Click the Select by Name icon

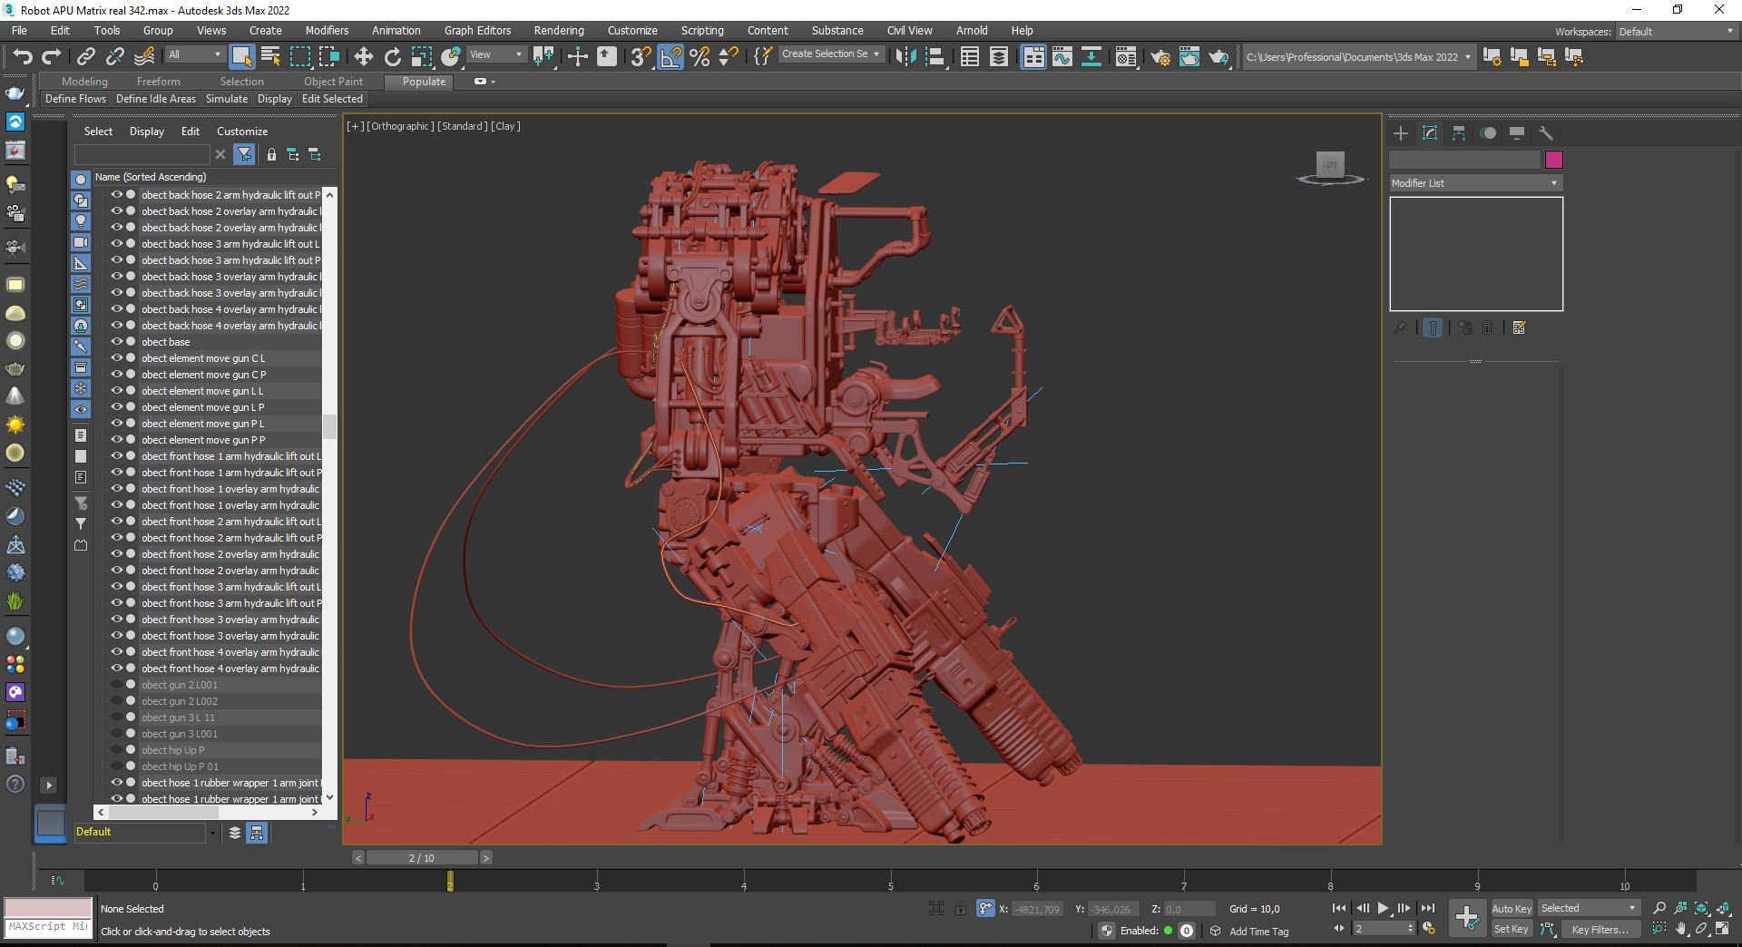(x=270, y=57)
